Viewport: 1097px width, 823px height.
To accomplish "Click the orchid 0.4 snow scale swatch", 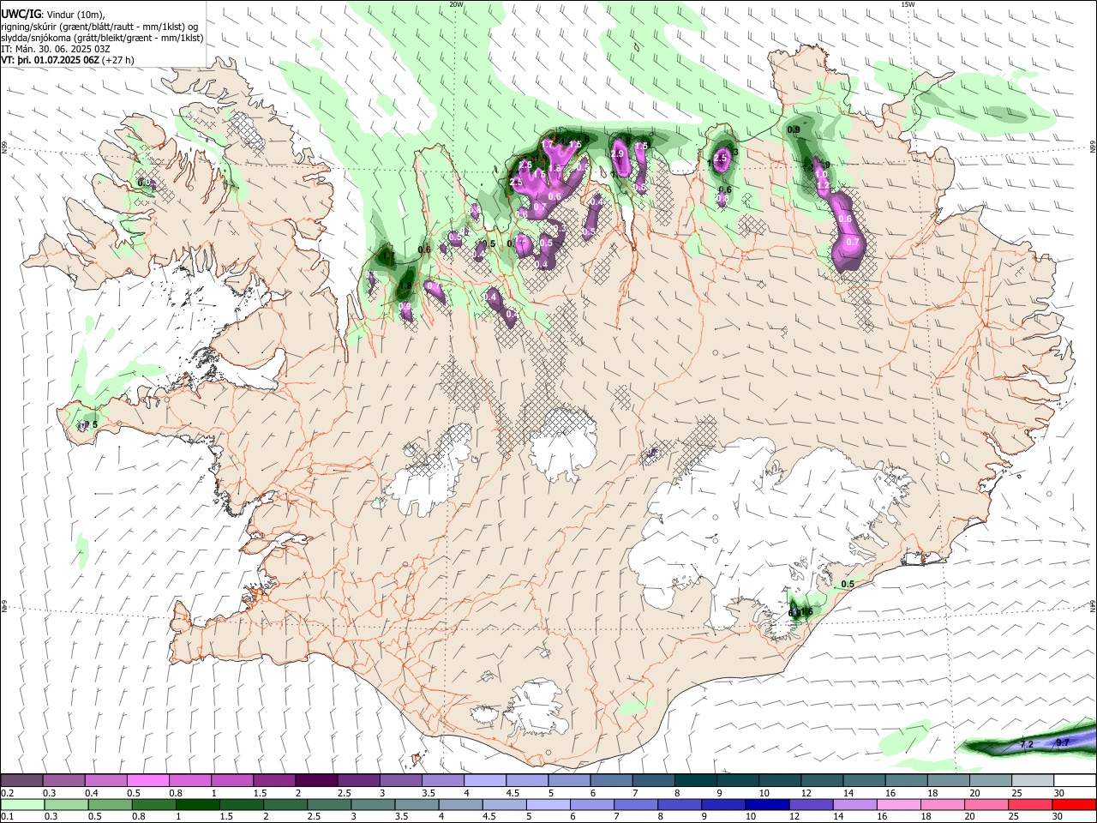I will [x=106, y=781].
